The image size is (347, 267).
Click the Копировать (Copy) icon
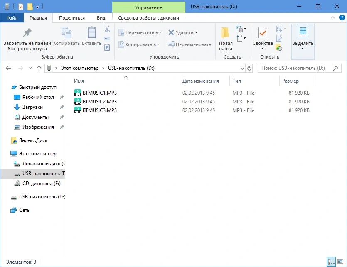point(66,32)
